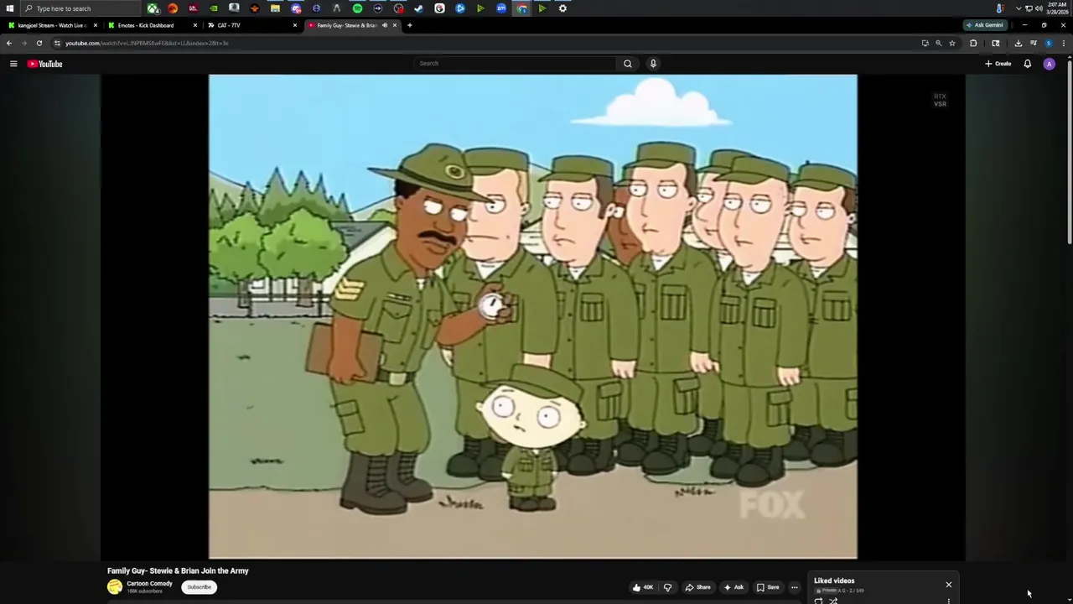Image resolution: width=1073 pixels, height=604 pixels.
Task: Open Windows Start menu
Action: [9, 8]
